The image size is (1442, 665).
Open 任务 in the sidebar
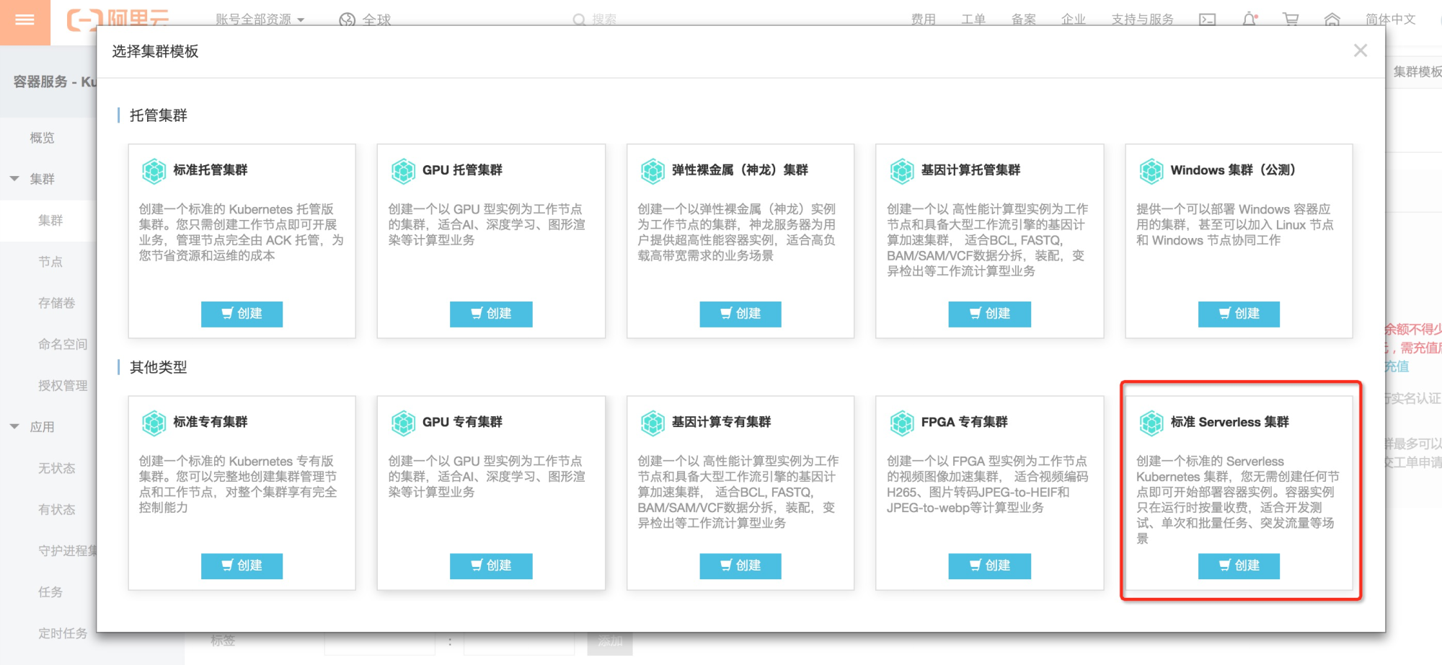pyautogui.click(x=50, y=592)
